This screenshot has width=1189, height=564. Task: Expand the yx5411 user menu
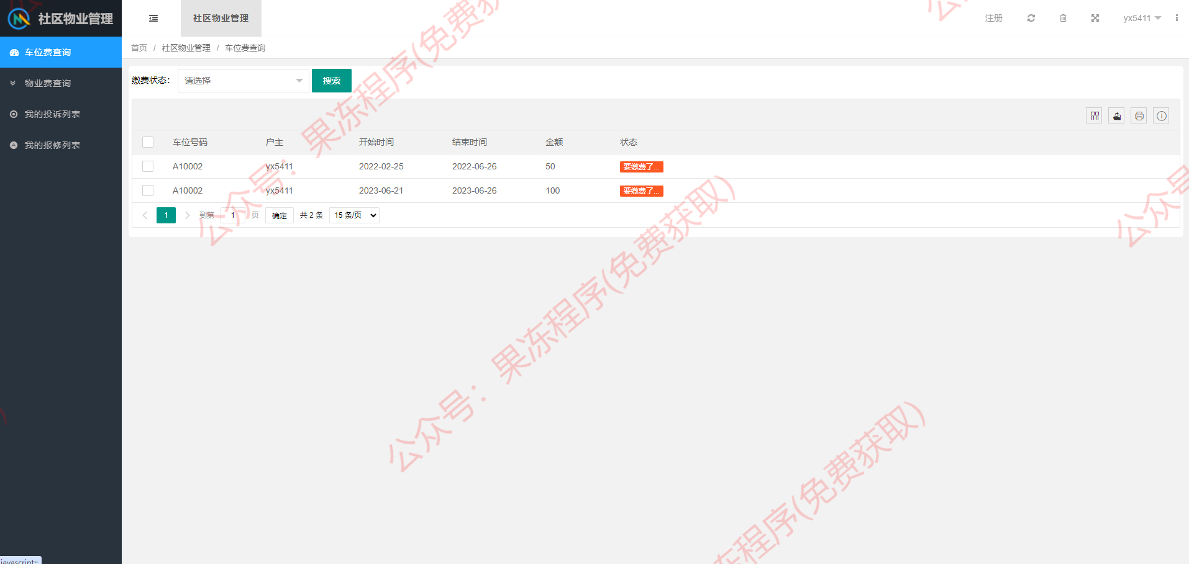(1142, 18)
